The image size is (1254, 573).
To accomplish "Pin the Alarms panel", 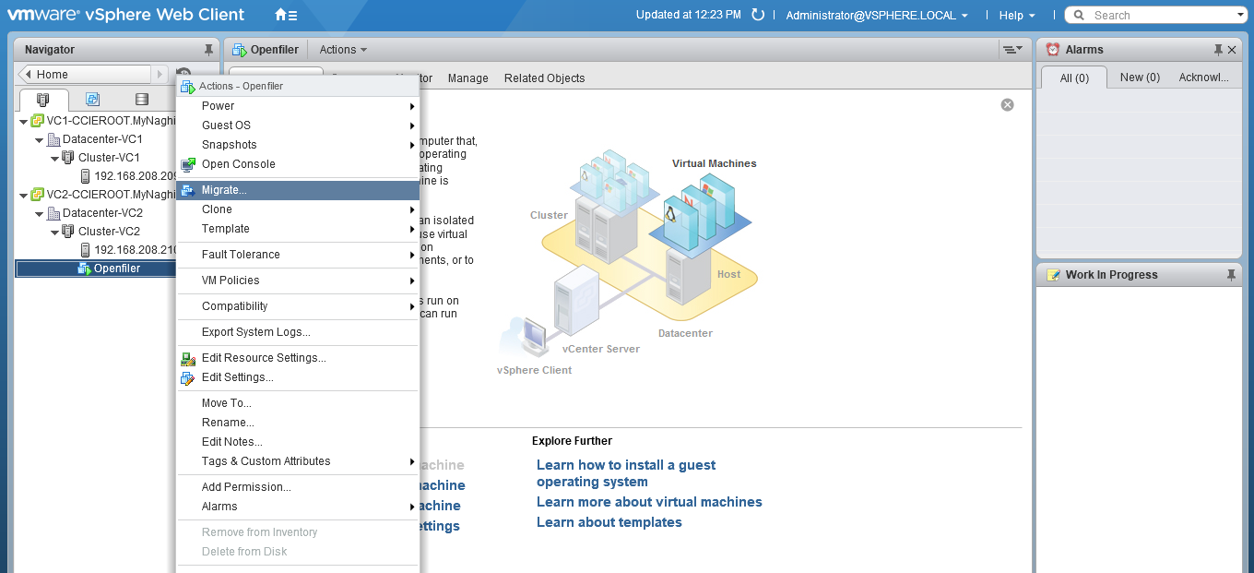I will [x=1218, y=50].
